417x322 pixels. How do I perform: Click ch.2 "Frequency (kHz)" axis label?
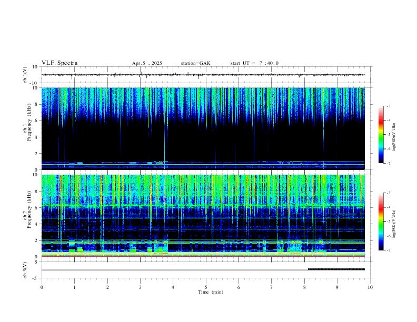click(x=29, y=209)
